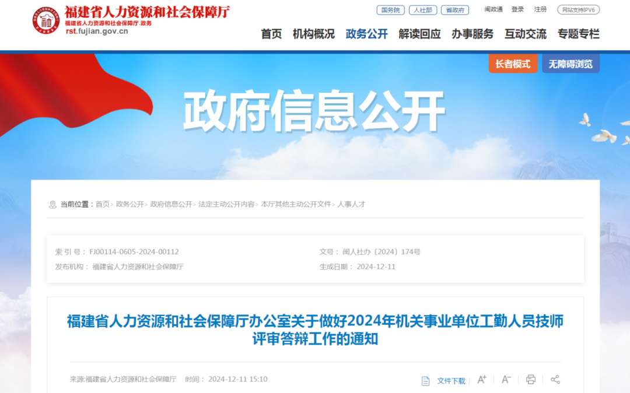Click the file download document icon
Image resolution: width=630 pixels, height=393 pixels.
pyautogui.click(x=425, y=381)
